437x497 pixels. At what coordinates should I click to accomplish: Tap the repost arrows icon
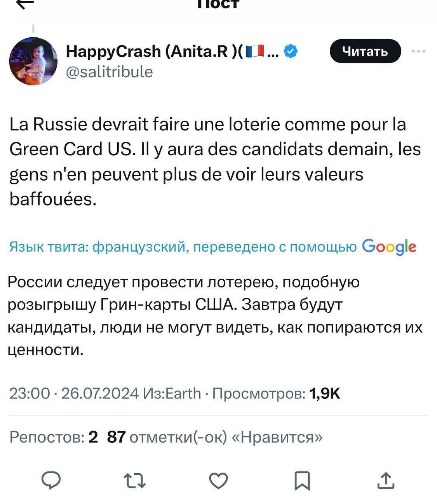pyautogui.click(x=135, y=481)
